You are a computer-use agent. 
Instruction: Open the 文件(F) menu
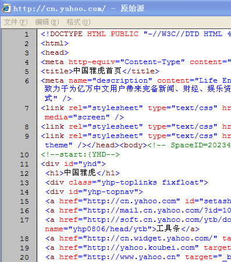click(16, 22)
